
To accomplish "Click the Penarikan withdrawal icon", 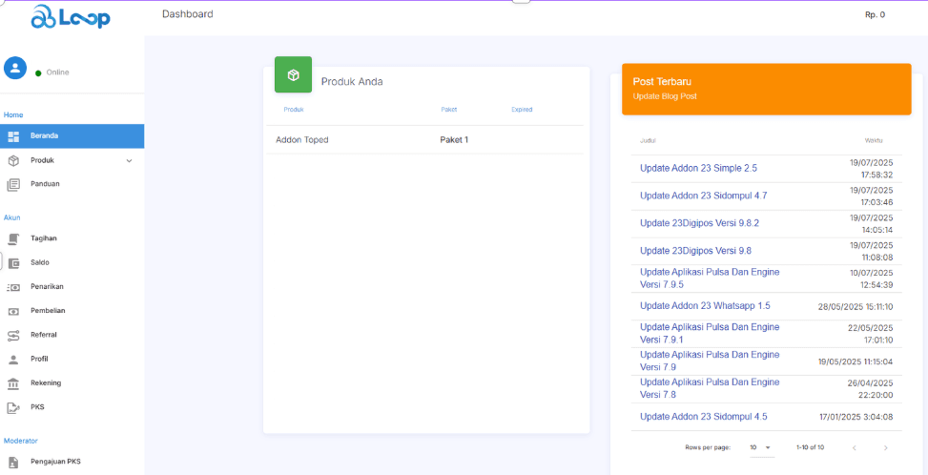I will (x=13, y=286).
